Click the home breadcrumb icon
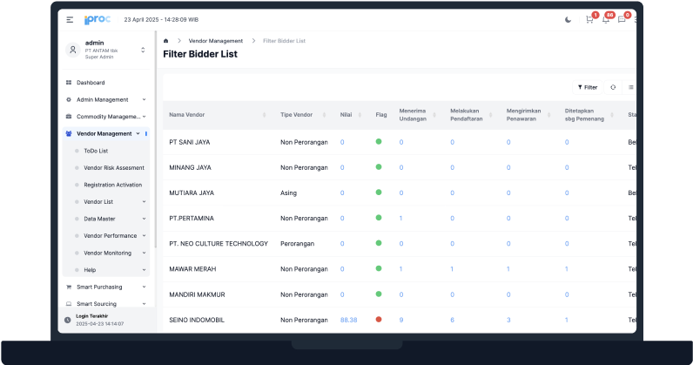 click(x=165, y=41)
